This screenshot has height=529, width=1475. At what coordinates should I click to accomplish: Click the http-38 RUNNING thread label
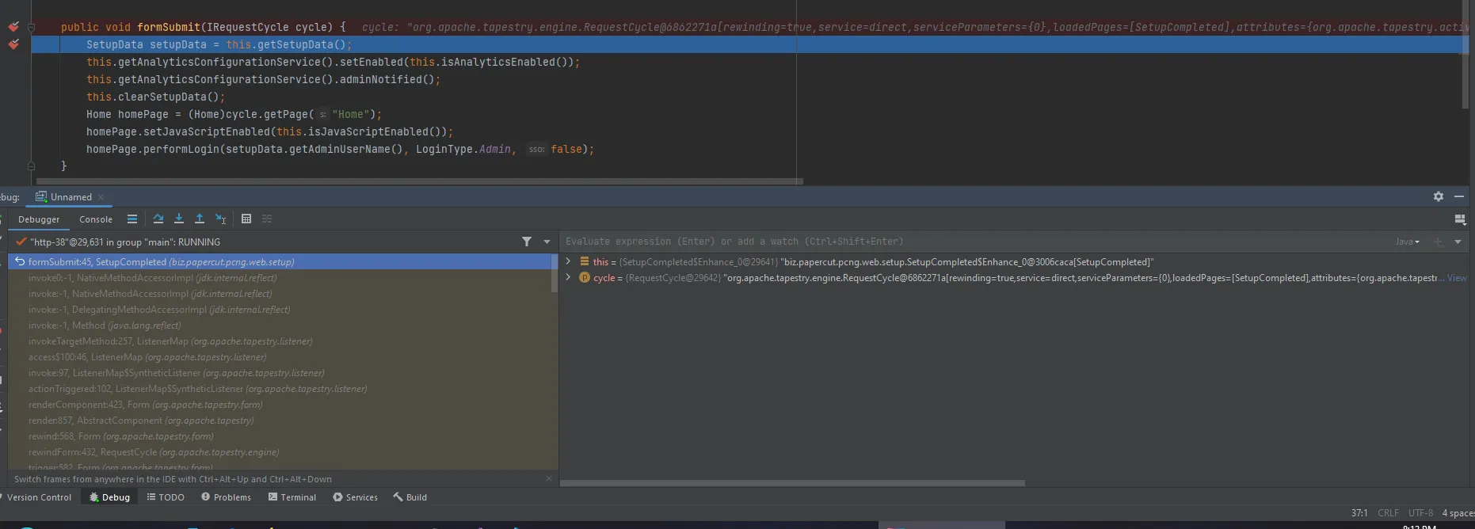[125, 242]
